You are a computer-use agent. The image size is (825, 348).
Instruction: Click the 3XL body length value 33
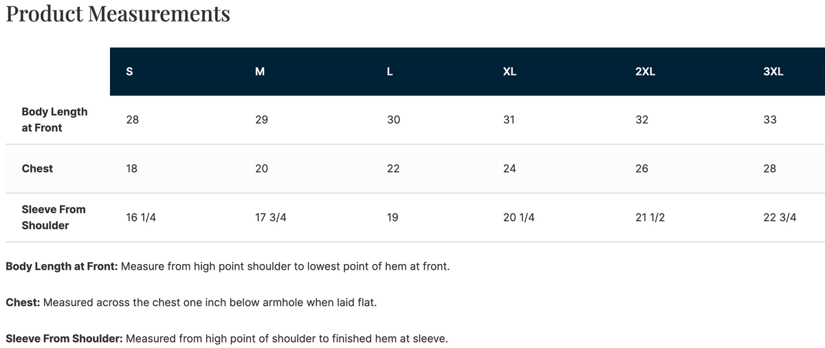tap(770, 120)
